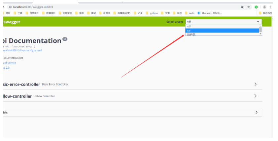Image resolution: width=278 pixels, height=141 pixels.
Task: Open the 工具 bookmark folder
Action: 18,13
